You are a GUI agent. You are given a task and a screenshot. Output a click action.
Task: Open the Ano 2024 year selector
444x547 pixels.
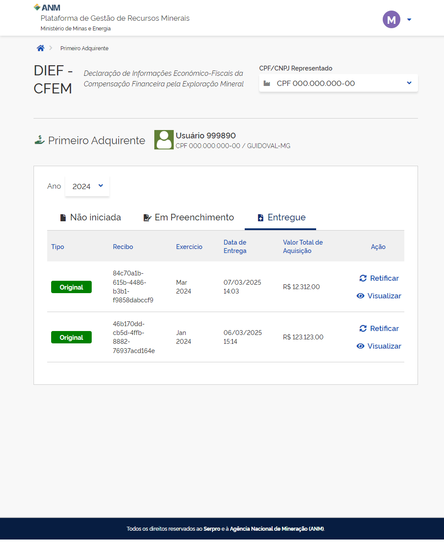tap(87, 186)
